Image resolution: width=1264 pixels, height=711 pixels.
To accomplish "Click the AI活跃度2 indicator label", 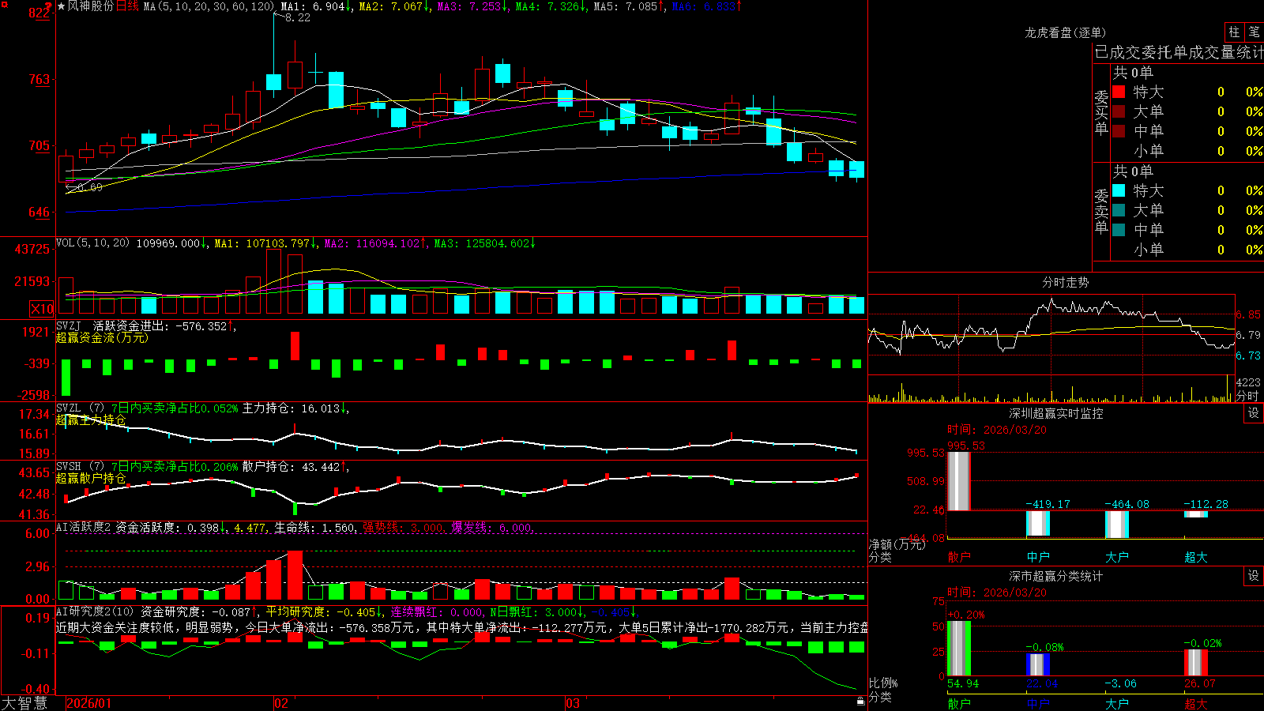I will (x=84, y=527).
